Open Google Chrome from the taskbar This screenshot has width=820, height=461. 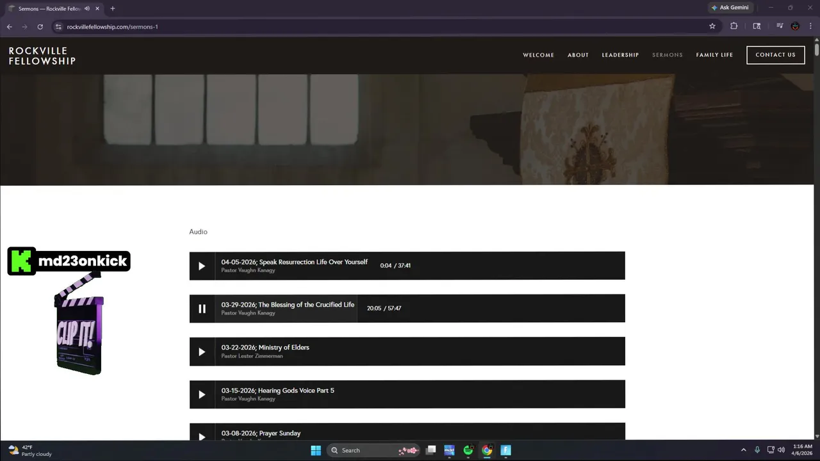(487, 450)
